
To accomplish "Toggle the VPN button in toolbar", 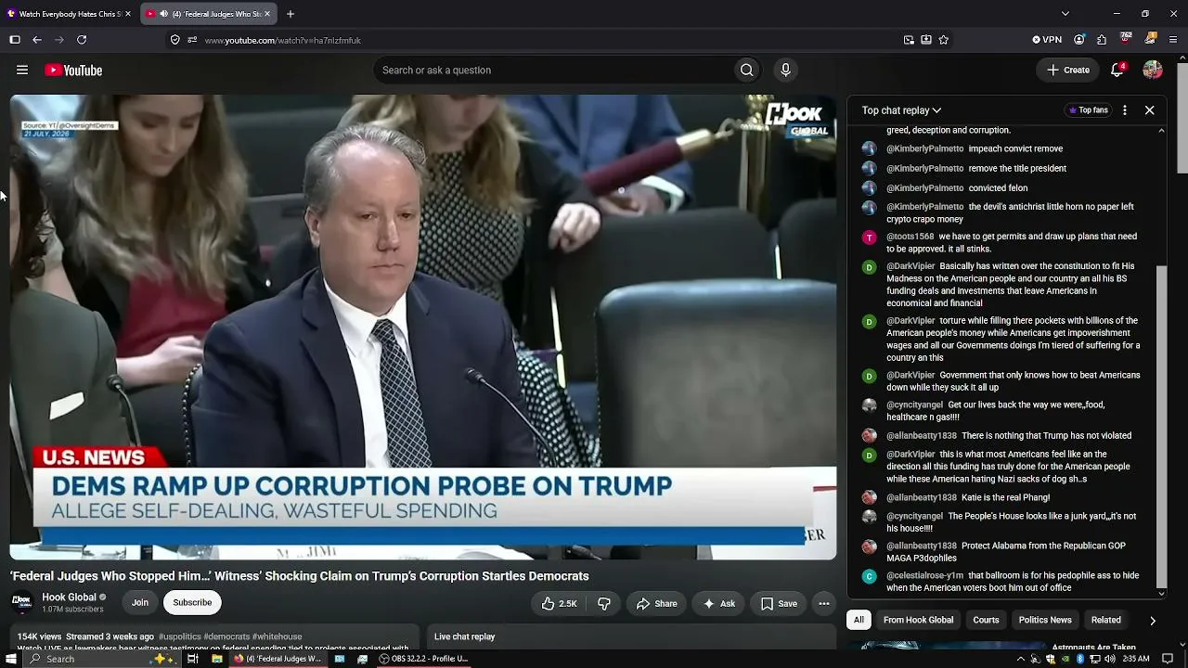I will pos(1047,40).
